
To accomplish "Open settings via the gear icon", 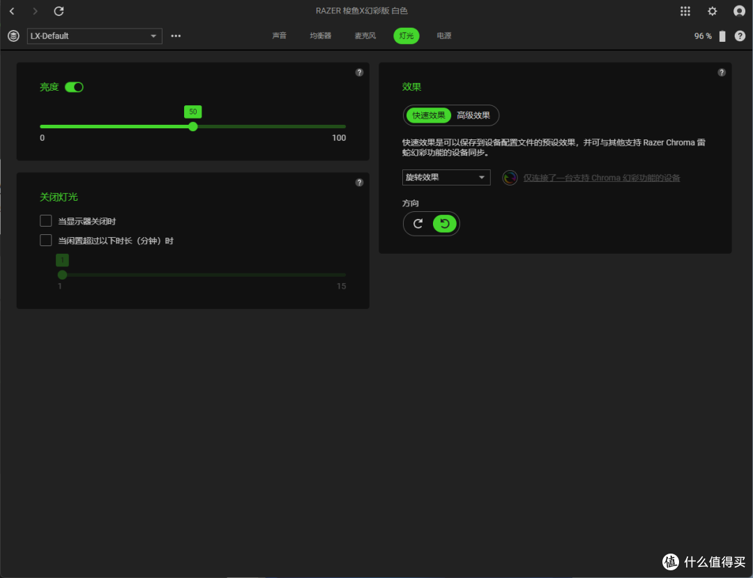I will click(712, 11).
